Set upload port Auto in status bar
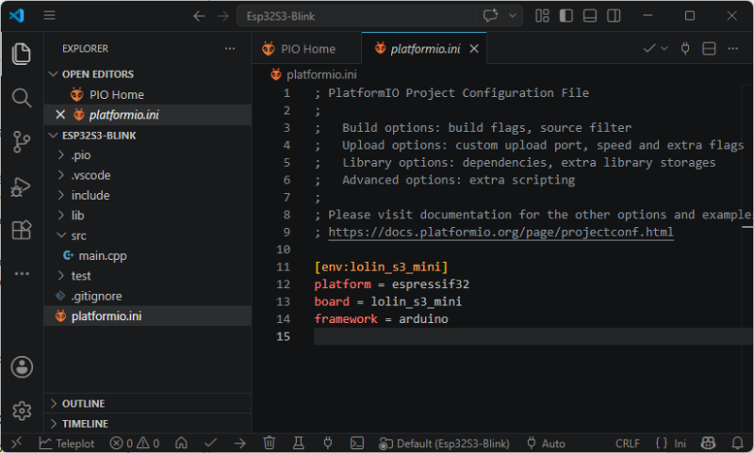Image resolution: width=754 pixels, height=453 pixels. point(546,444)
